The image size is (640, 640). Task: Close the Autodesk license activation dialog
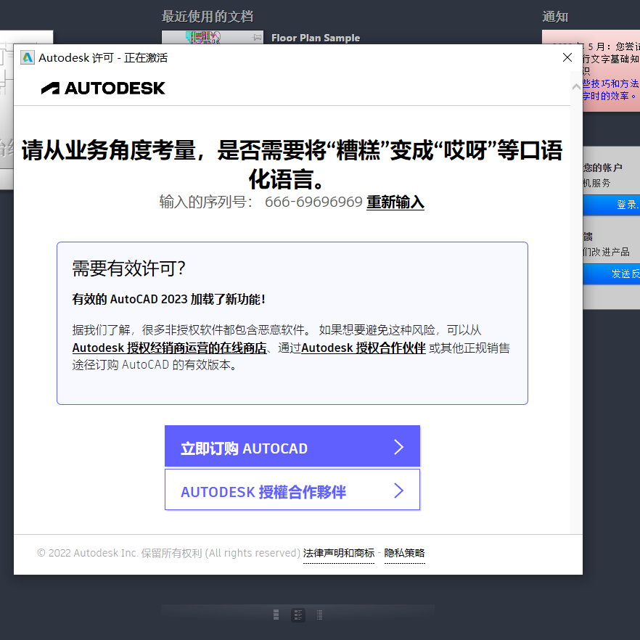[x=567, y=57]
